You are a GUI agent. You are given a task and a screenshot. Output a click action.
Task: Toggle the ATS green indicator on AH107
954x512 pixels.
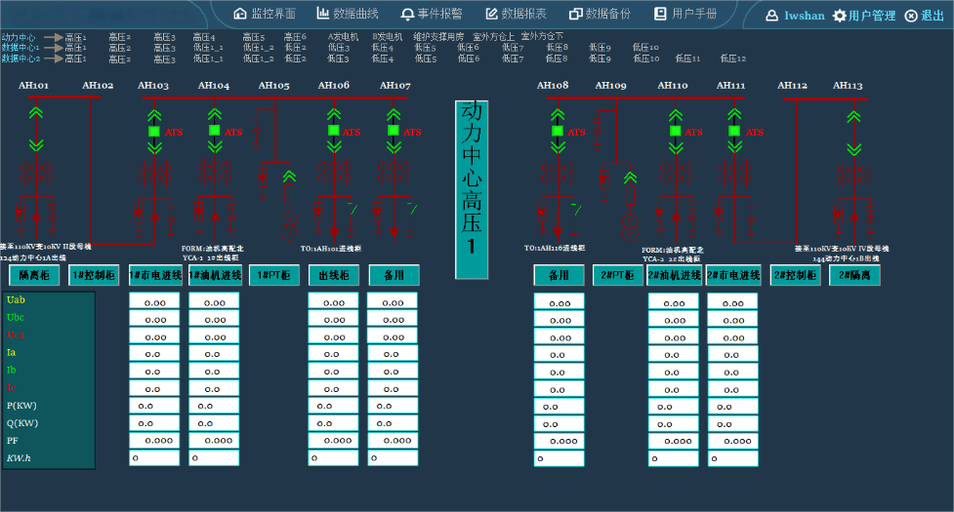point(394,130)
